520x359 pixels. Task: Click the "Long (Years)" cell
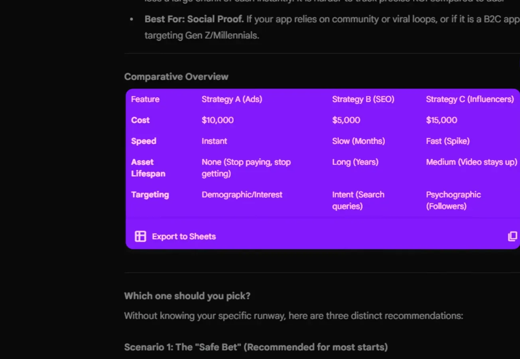355,162
